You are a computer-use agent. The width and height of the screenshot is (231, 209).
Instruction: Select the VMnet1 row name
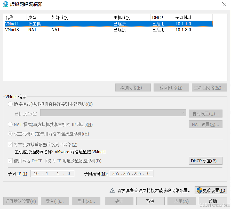[x=12, y=24]
